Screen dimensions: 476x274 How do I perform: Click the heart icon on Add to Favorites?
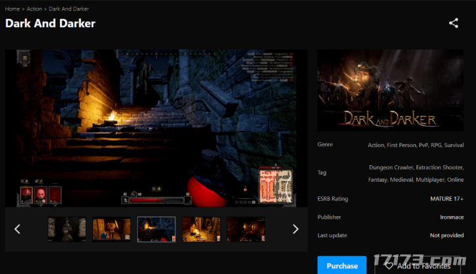(389, 265)
